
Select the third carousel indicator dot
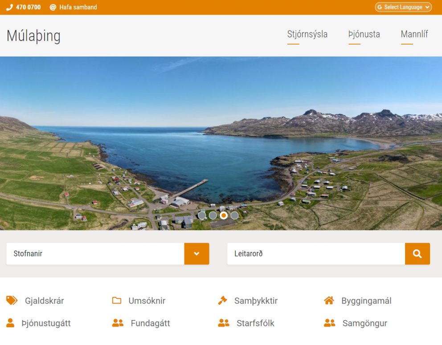tap(224, 215)
